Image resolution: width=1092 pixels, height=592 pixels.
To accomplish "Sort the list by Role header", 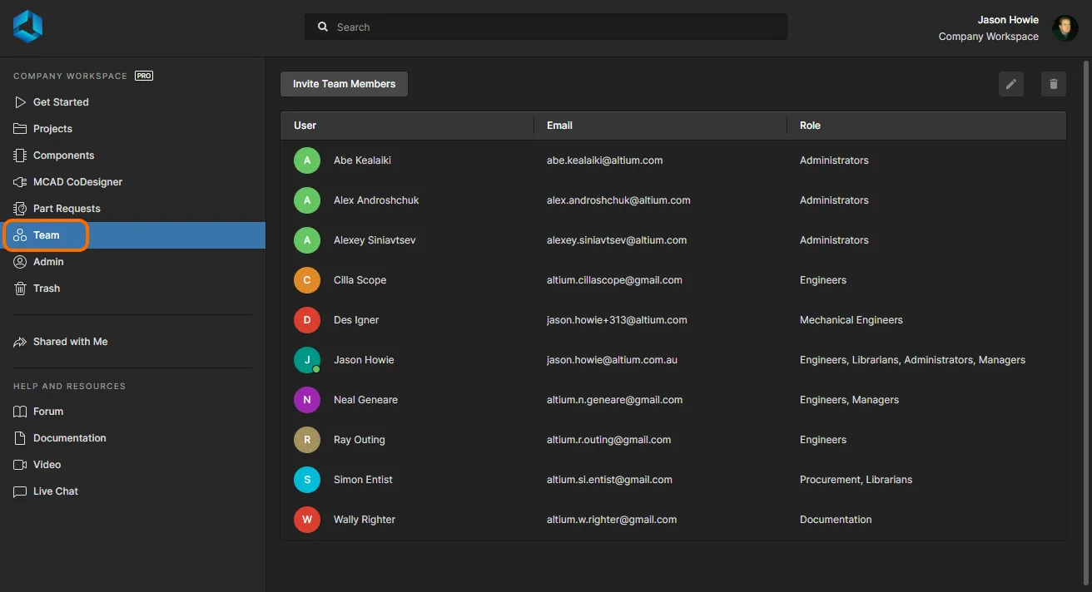I will [x=810, y=126].
